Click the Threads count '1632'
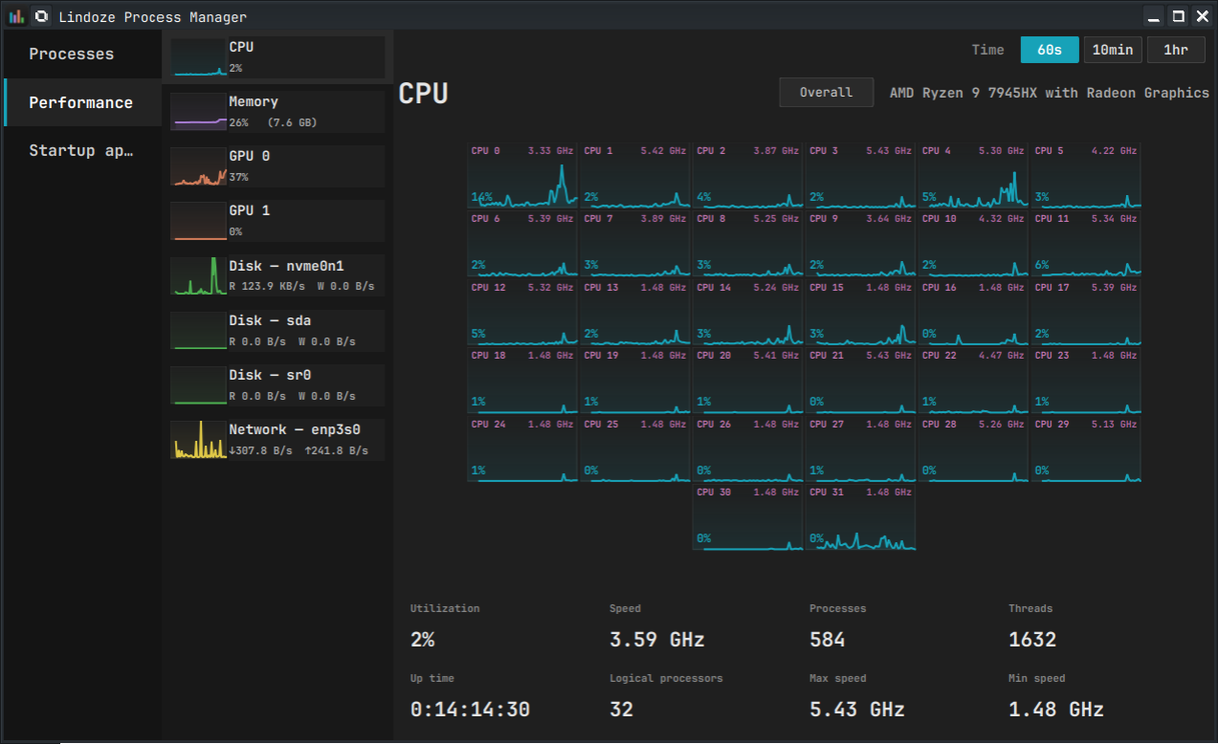The width and height of the screenshot is (1218, 744). (x=1032, y=640)
